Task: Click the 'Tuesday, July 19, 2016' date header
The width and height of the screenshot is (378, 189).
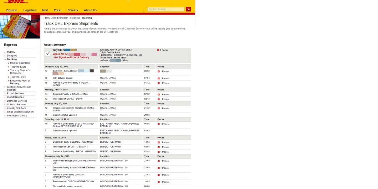Action: click(56, 67)
